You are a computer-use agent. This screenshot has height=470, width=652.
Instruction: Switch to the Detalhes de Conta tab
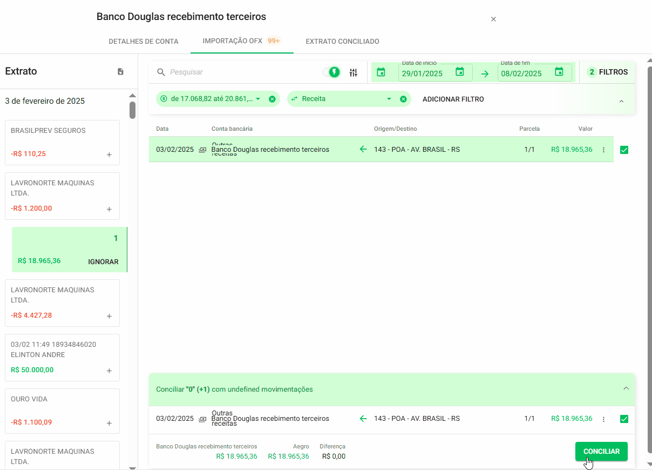pyautogui.click(x=144, y=41)
